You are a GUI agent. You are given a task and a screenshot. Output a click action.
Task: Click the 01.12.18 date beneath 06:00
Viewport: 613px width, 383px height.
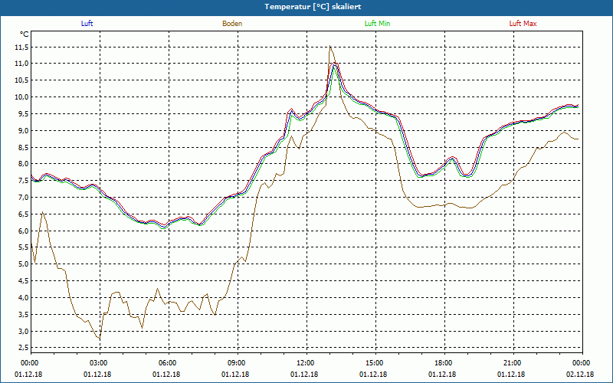[166, 375]
